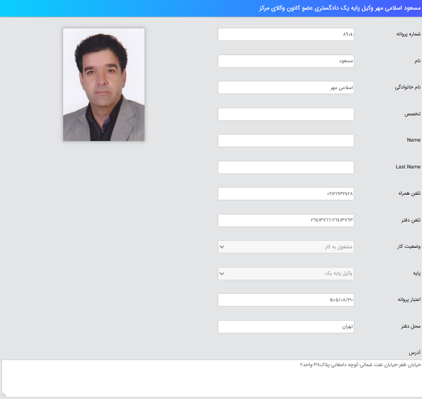Click the تلفن دفتر label

point(411,220)
